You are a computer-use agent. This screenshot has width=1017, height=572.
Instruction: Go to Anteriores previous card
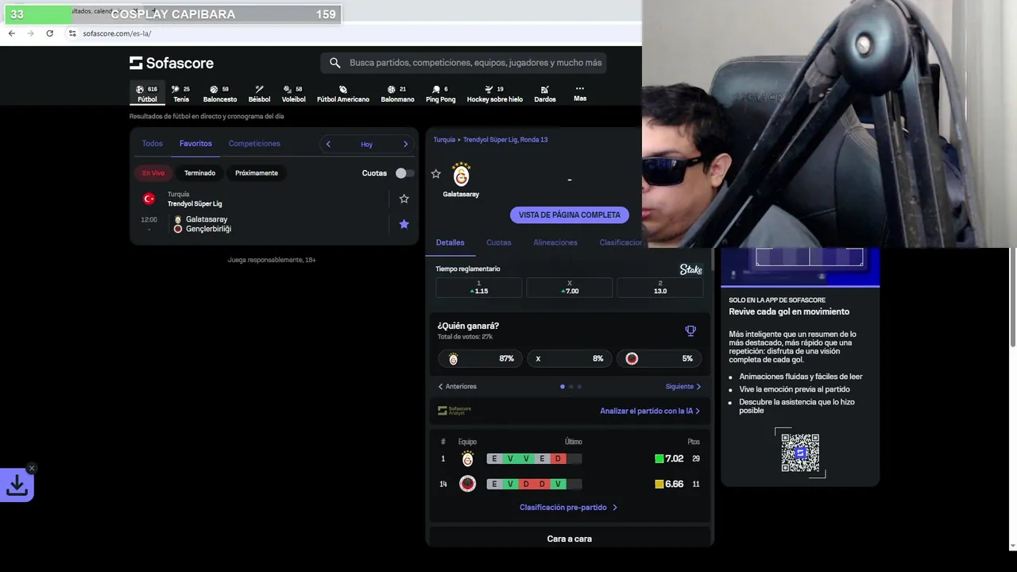(x=457, y=387)
